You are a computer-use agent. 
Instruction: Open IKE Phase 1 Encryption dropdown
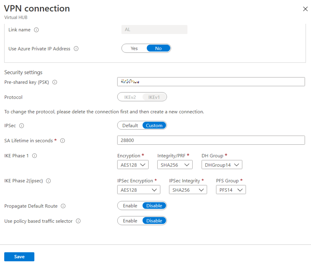point(132,165)
